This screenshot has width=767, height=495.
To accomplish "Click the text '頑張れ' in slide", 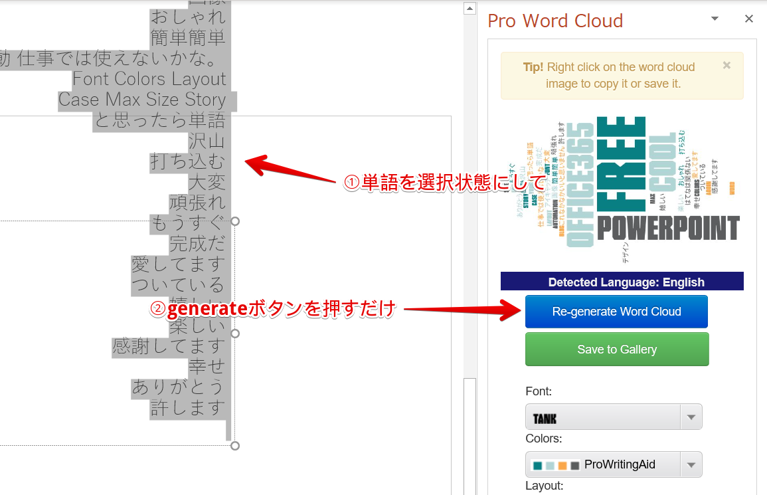I will (197, 202).
